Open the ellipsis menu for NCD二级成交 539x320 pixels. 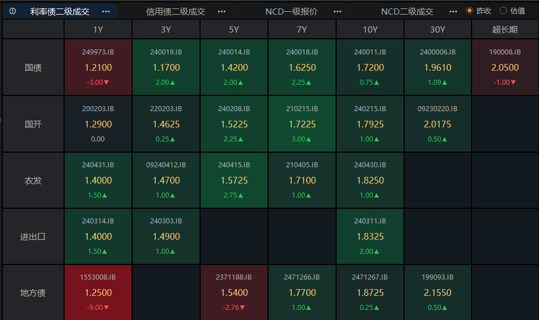coord(453,11)
